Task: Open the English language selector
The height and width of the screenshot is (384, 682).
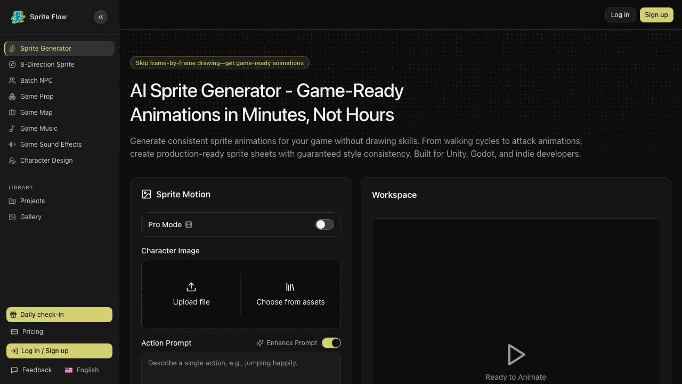Action: coord(82,370)
